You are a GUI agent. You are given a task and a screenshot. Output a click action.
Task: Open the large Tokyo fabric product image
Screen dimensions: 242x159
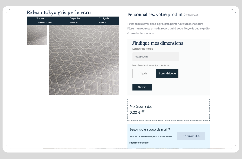pos(84,60)
